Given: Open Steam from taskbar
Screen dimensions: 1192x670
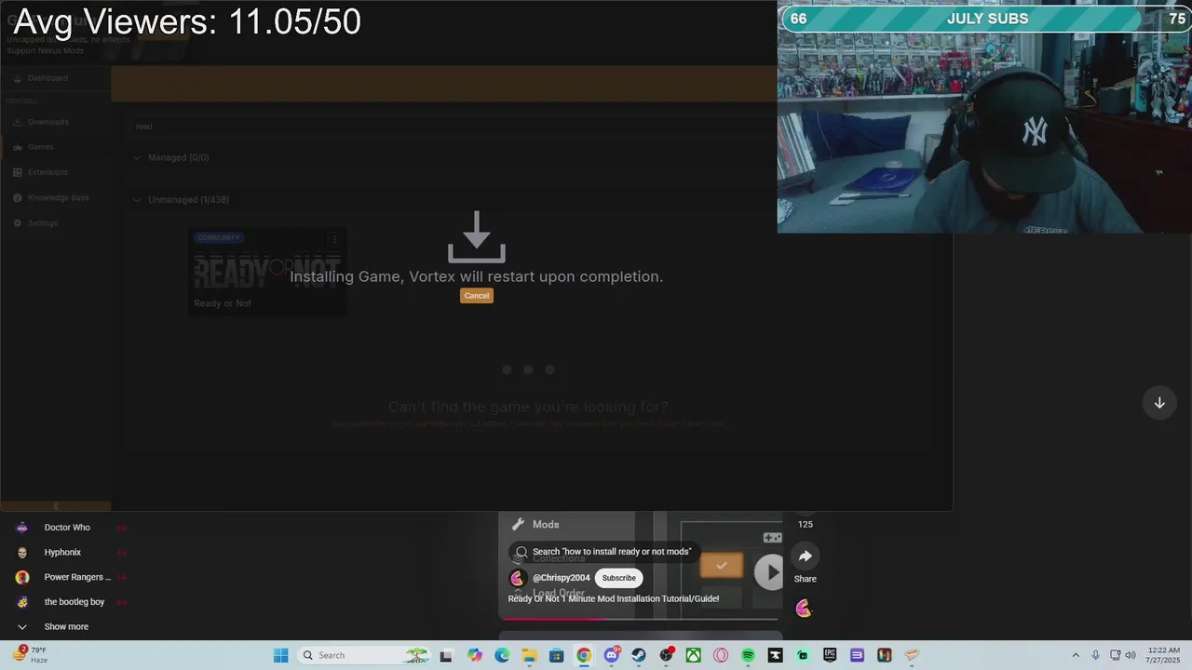Looking at the screenshot, I should click(x=639, y=656).
